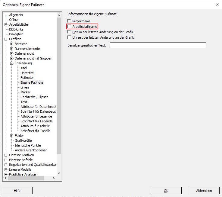The height and width of the screenshot is (197, 222).
Task: Select Attribute für Datenbeschriftungen item
Action: click(38, 107)
